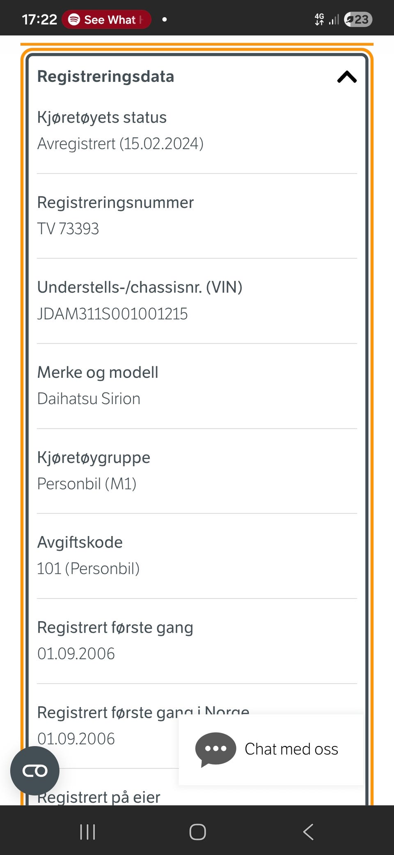Select the VIN number JDAM311S001001215

tap(112, 314)
